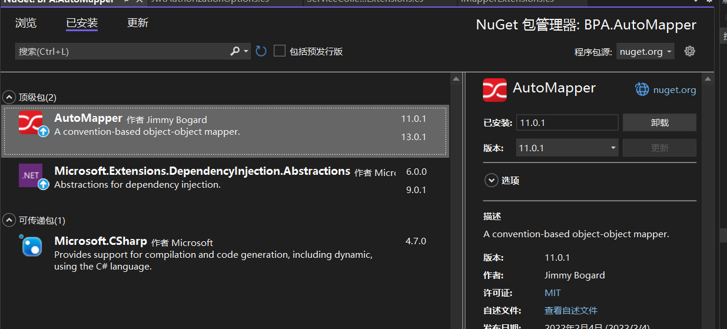Click the .NET icon of DependencyInjection.Abstractions
Screen dimensions: 727x329
coord(30,175)
